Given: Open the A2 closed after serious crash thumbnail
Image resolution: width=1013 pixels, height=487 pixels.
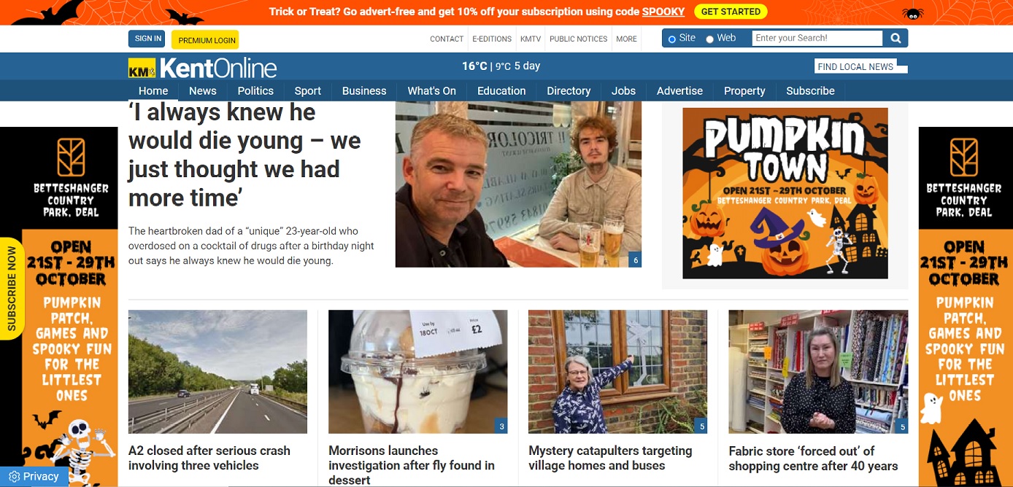Looking at the screenshot, I should pyautogui.click(x=217, y=372).
